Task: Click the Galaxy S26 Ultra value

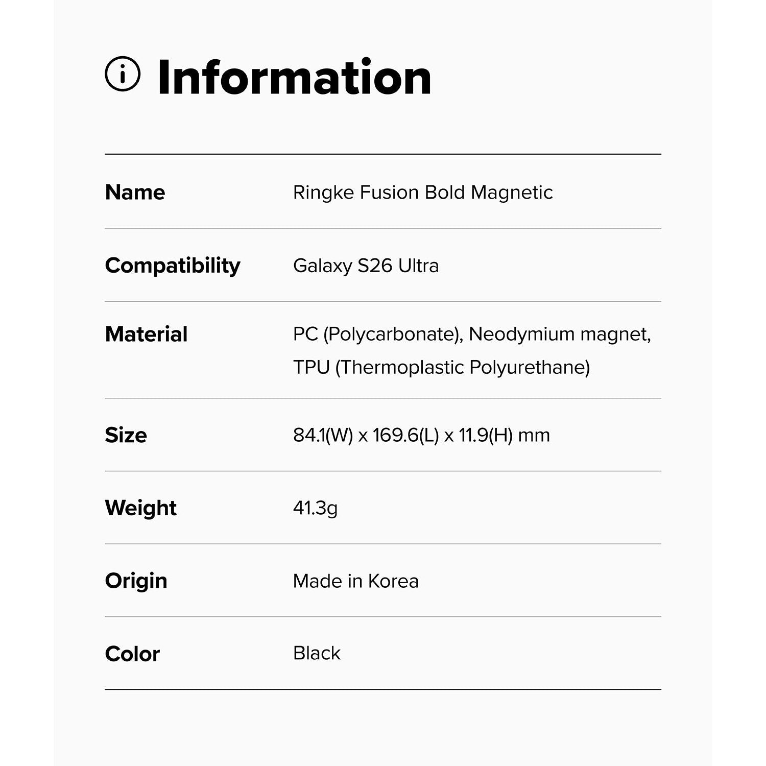Action: click(x=366, y=266)
